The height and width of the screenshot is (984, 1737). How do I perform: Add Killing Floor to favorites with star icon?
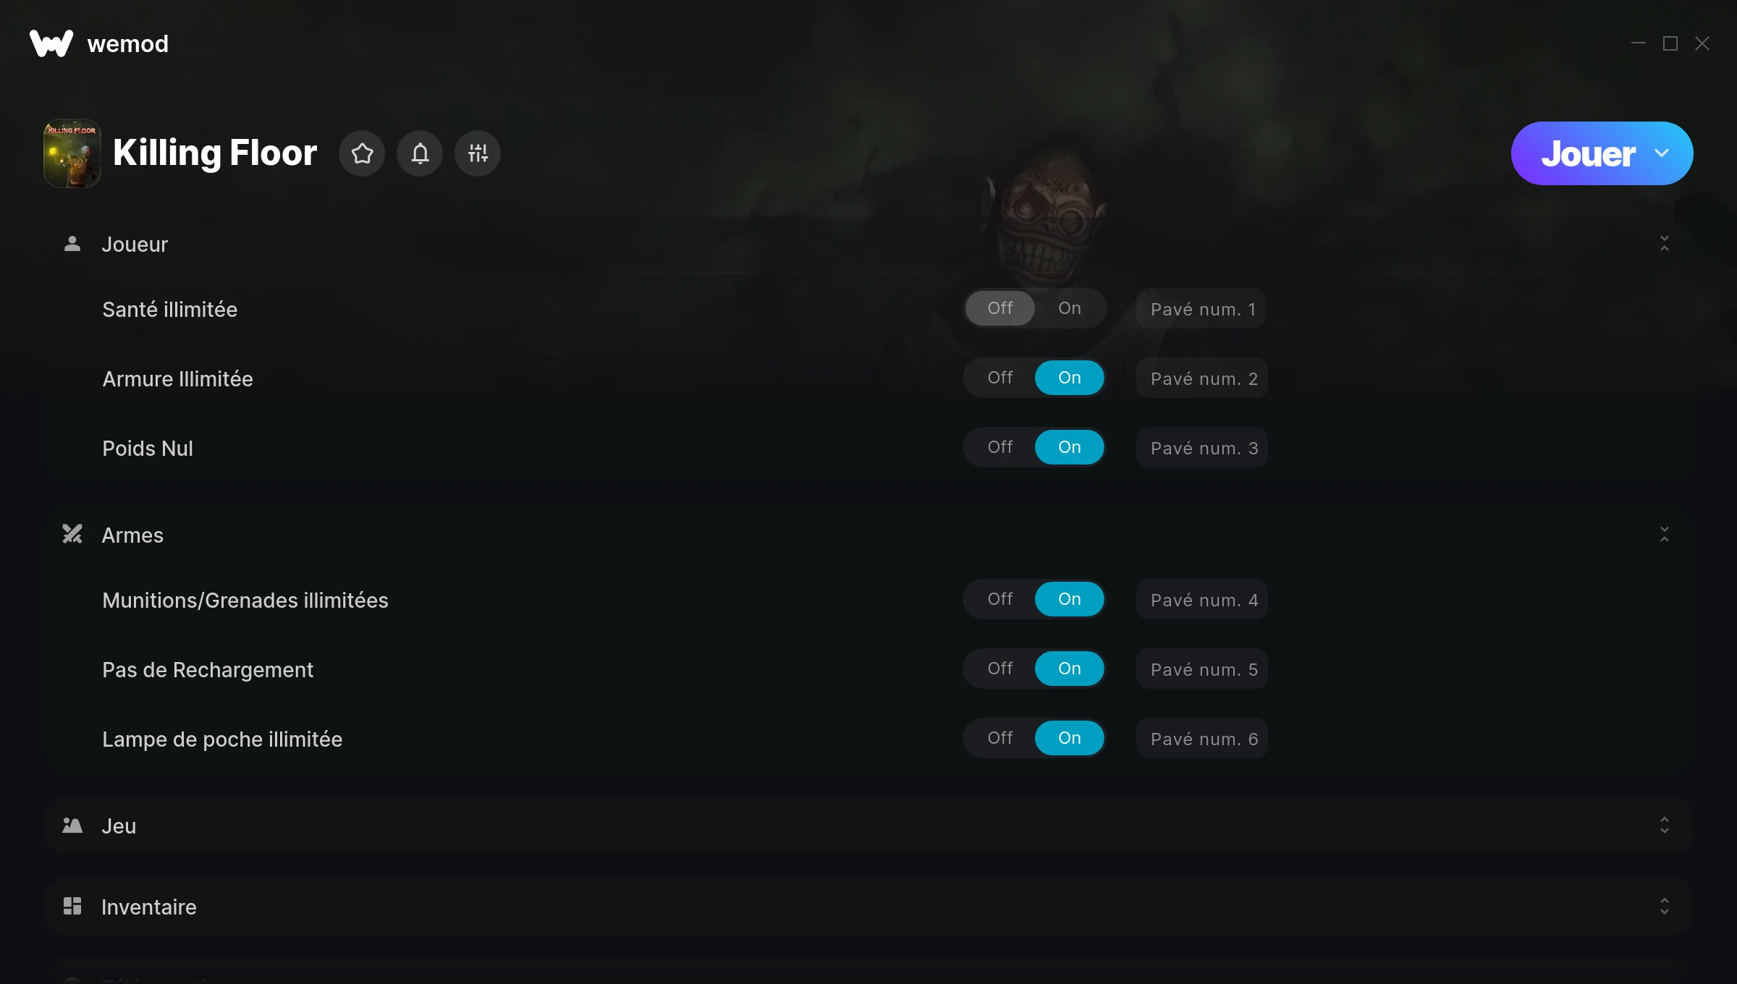(x=362, y=153)
